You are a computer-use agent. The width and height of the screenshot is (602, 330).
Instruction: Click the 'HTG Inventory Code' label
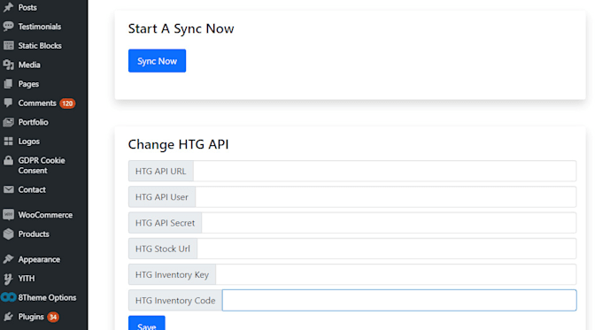pyautogui.click(x=175, y=301)
